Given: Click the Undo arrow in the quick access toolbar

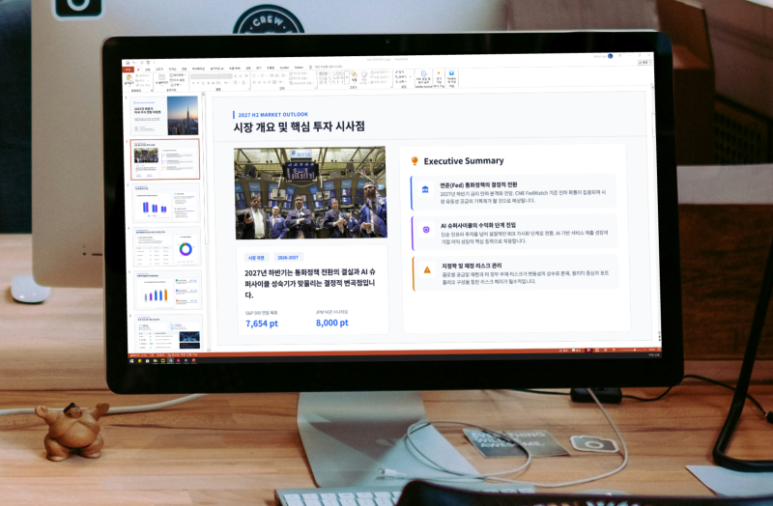Looking at the screenshot, I should pos(133,63).
